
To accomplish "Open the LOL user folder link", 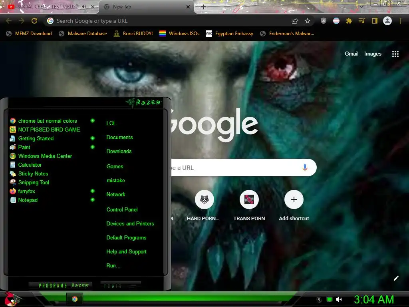I will [111, 123].
